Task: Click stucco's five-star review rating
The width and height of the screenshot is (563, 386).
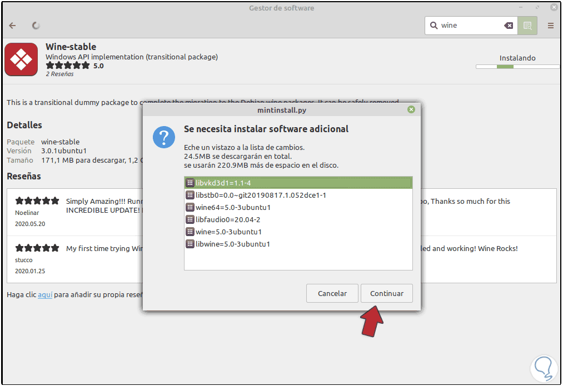Action: (x=37, y=248)
